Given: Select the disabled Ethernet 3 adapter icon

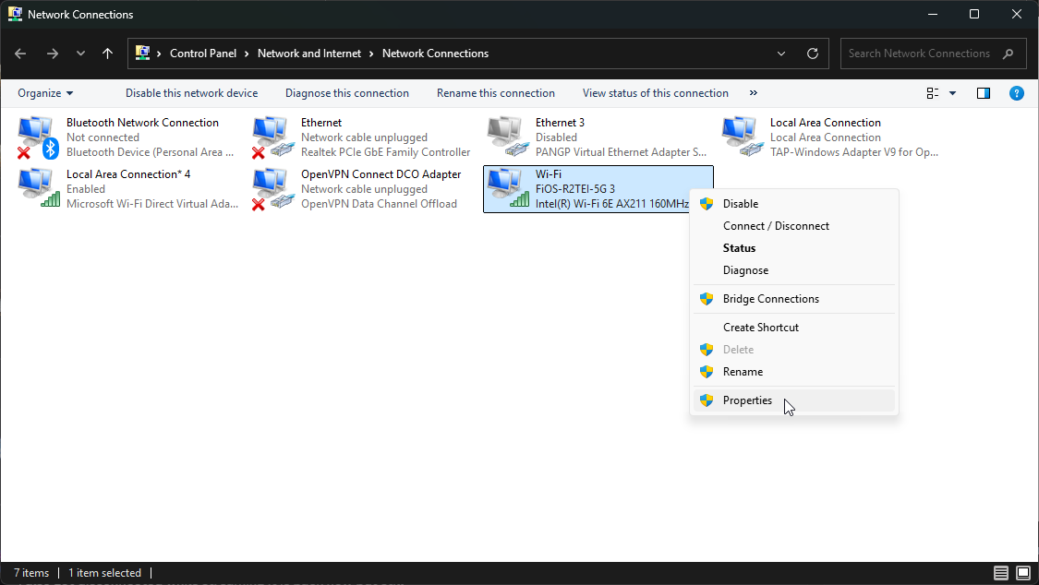Looking at the screenshot, I should (x=506, y=137).
